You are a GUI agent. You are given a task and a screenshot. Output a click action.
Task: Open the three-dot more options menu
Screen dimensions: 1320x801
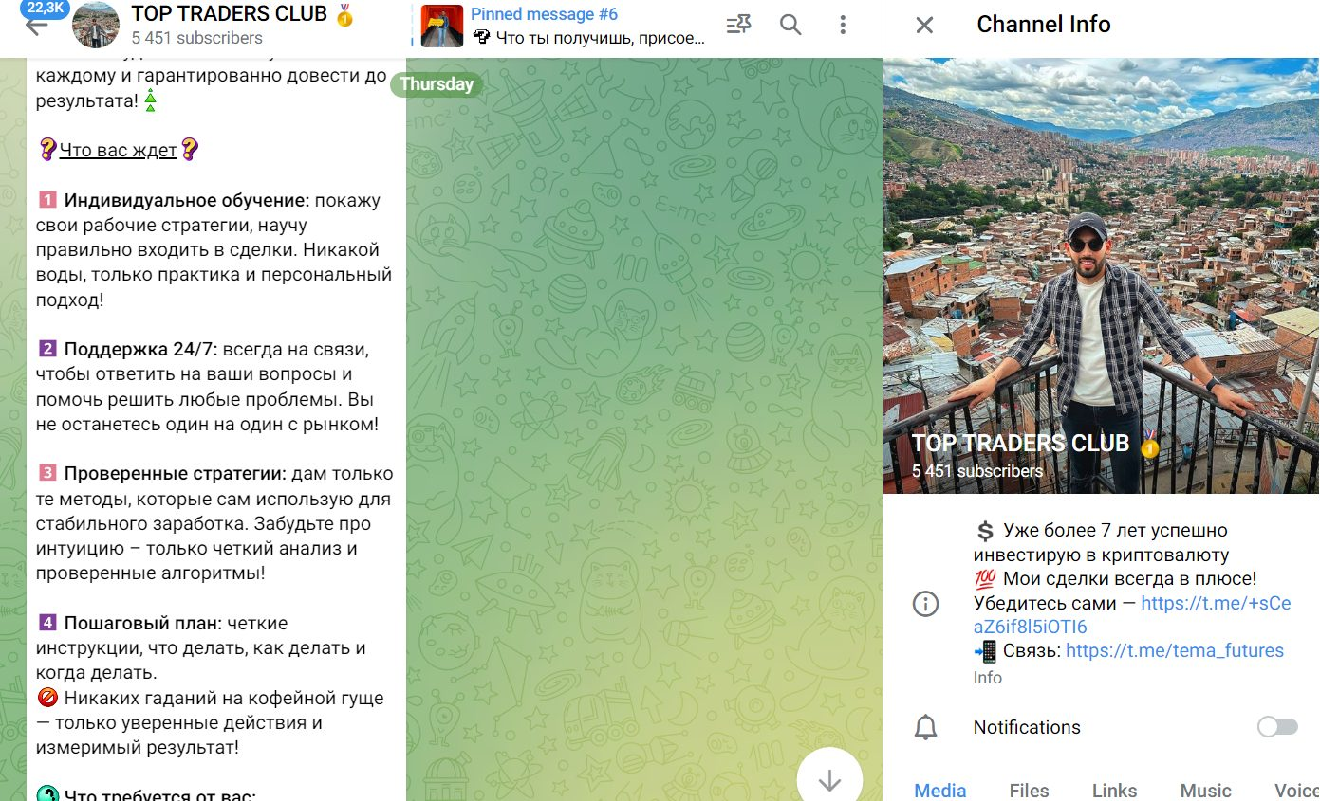coord(843,26)
